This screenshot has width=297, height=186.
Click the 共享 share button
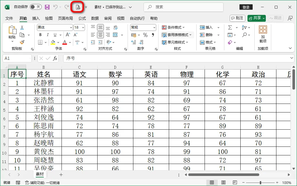click(256, 18)
